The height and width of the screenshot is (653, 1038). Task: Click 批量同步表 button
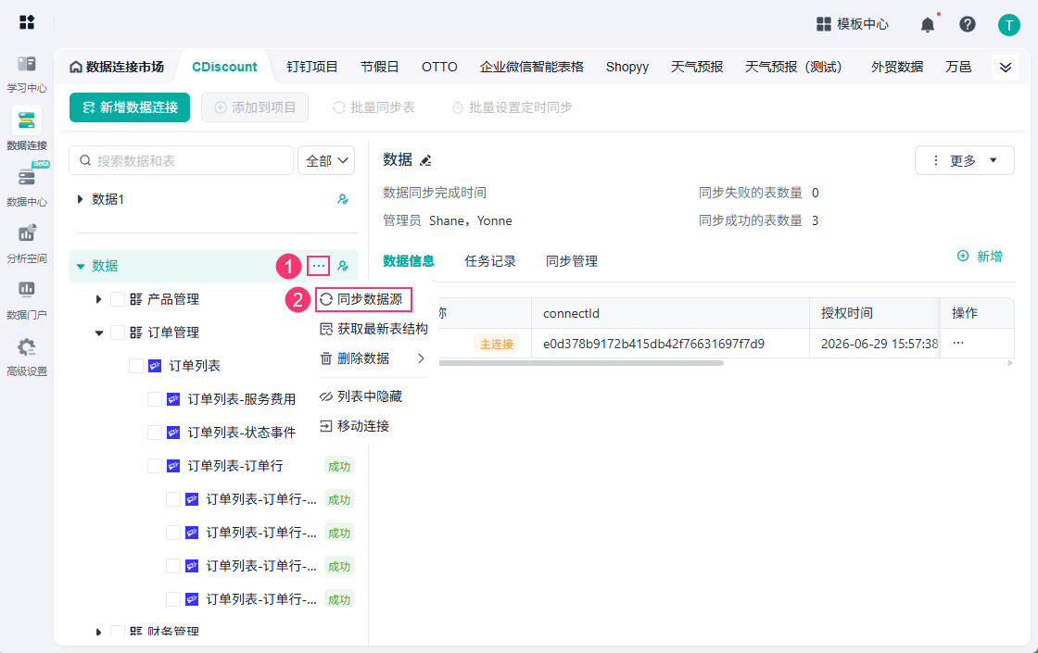click(374, 107)
